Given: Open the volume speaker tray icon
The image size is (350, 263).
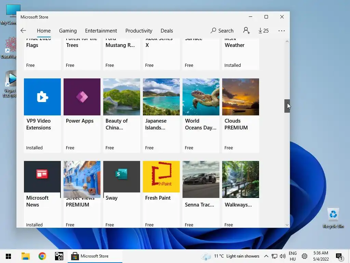Looking at the screenshot, I should click(283, 256).
